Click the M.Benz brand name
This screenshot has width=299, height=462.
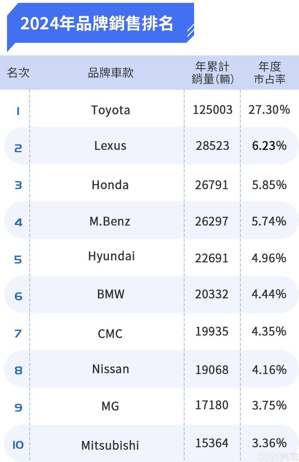110,221
